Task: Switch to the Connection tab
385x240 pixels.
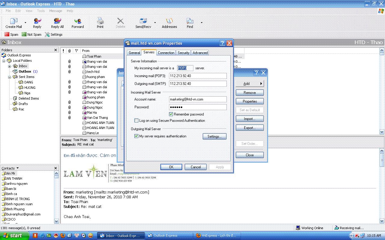Action: coord(166,53)
